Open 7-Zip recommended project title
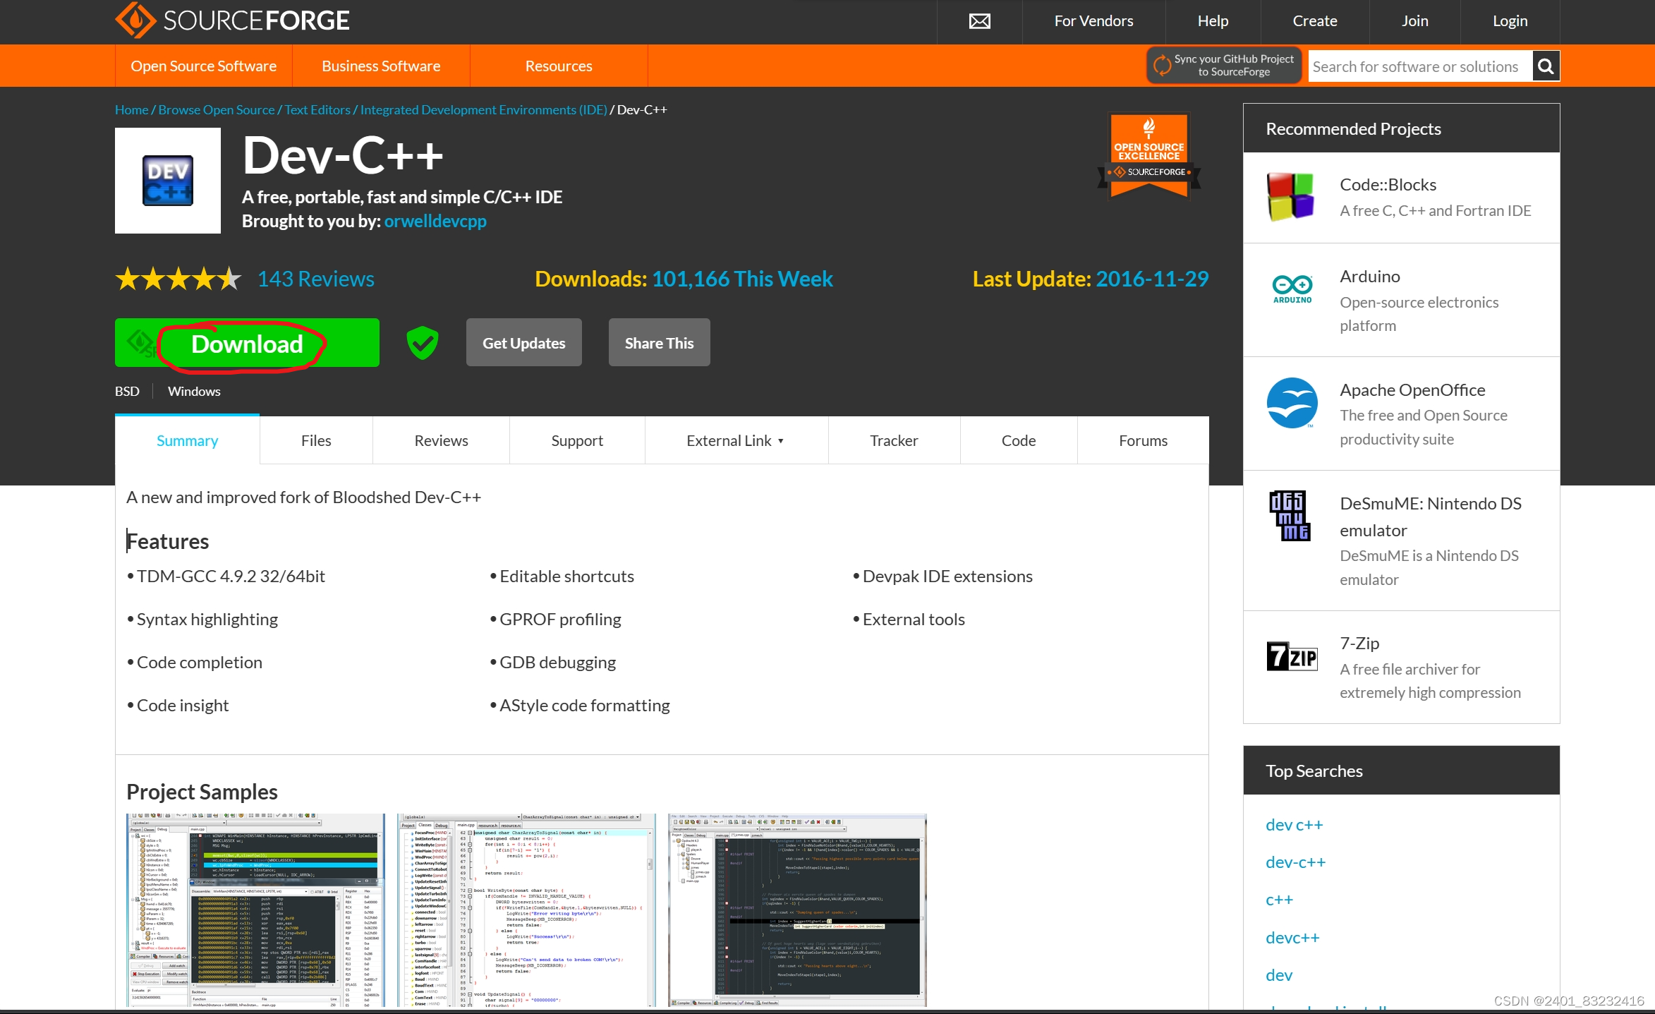The image size is (1655, 1014). pos(1359,644)
